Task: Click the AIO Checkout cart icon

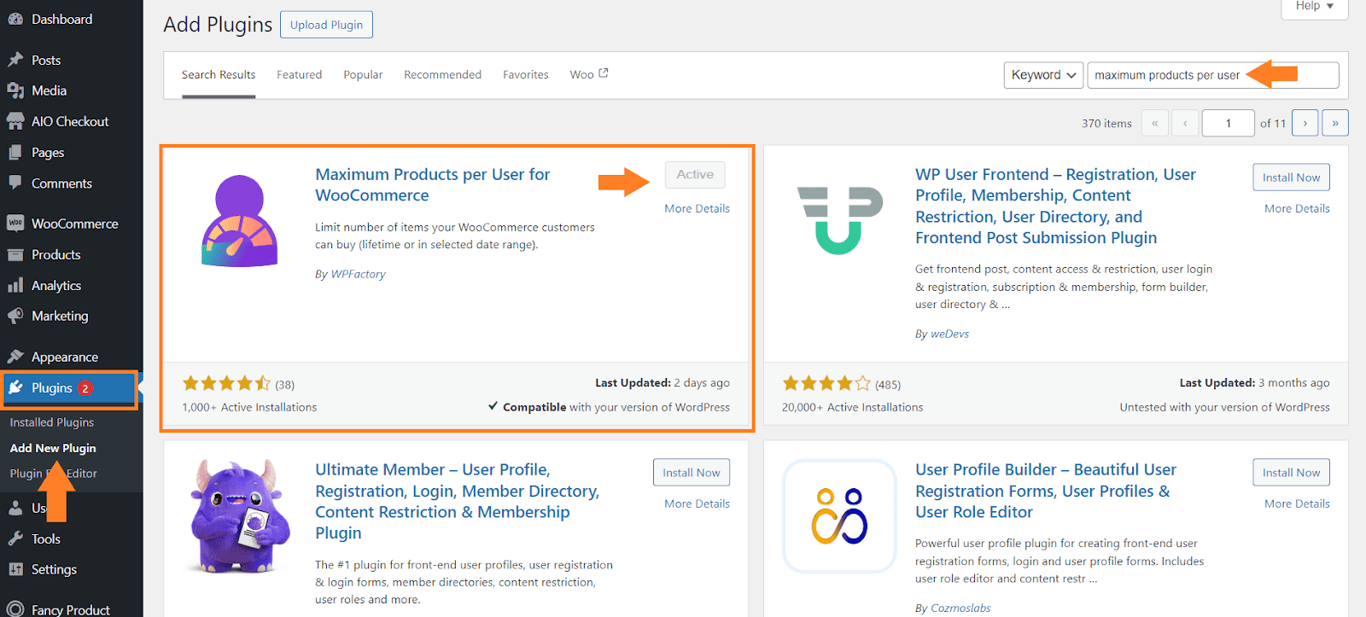Action: [15, 121]
